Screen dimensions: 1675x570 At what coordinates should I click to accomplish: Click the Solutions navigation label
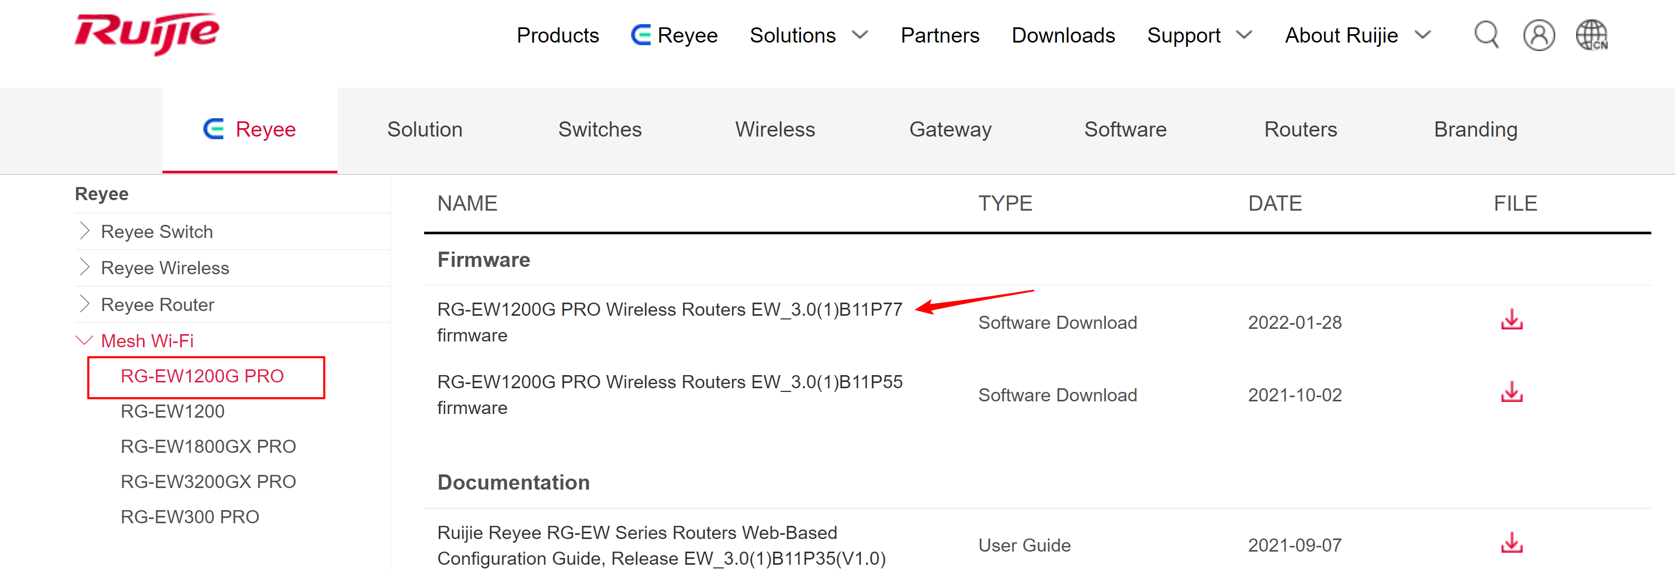[x=793, y=35]
